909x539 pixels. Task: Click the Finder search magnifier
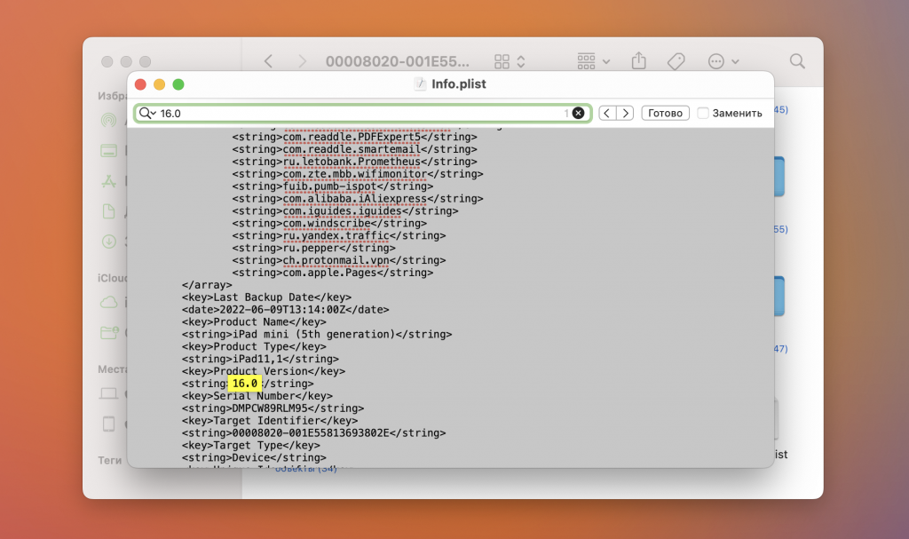click(x=797, y=61)
